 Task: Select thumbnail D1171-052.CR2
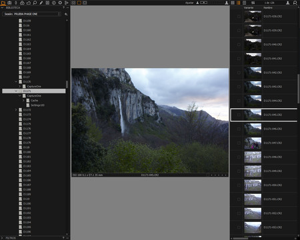pyautogui.click(x=253, y=213)
